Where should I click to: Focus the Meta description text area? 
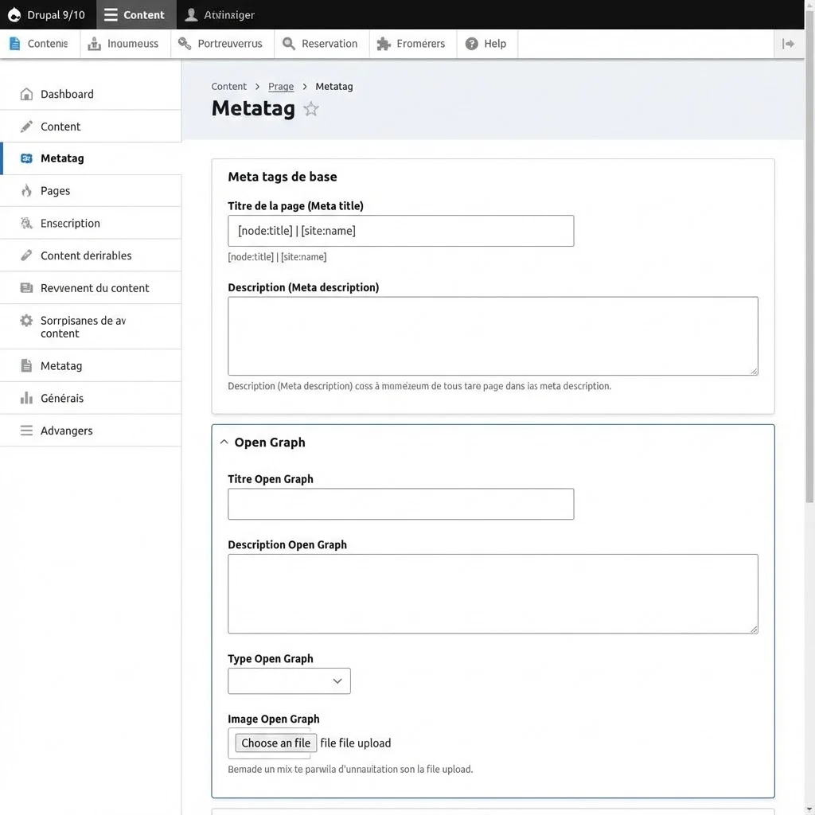pos(493,336)
